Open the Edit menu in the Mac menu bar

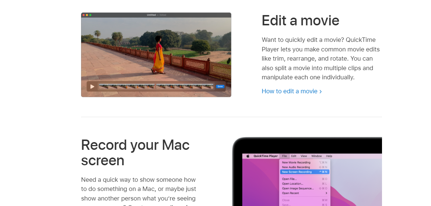coord(294,156)
